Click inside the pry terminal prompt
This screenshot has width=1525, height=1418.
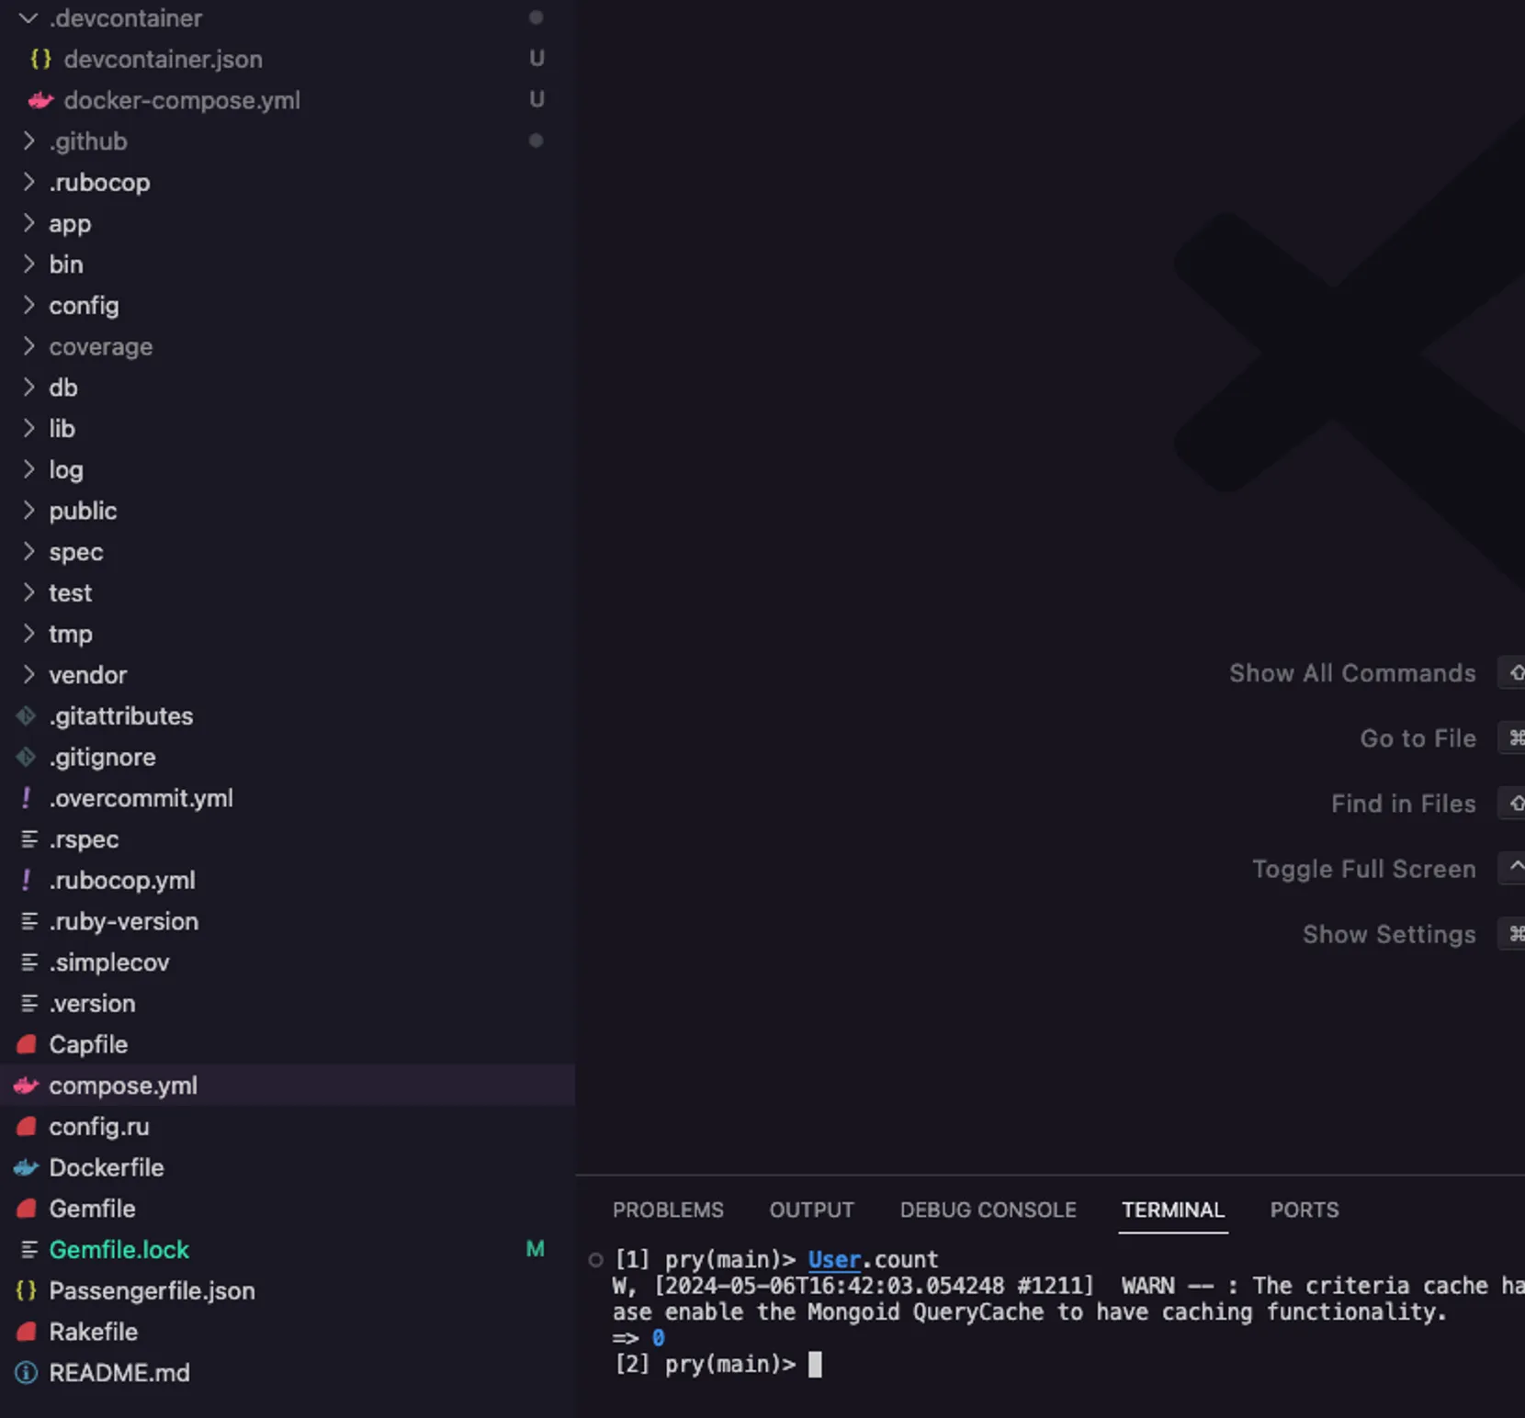[815, 1365]
